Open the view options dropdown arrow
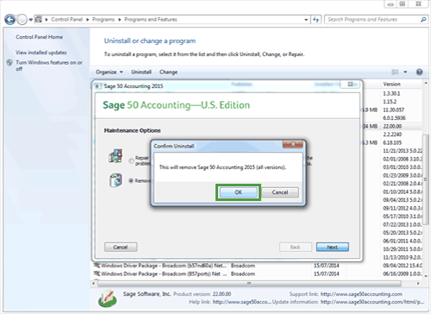This screenshot has height=314, width=431. point(405,72)
